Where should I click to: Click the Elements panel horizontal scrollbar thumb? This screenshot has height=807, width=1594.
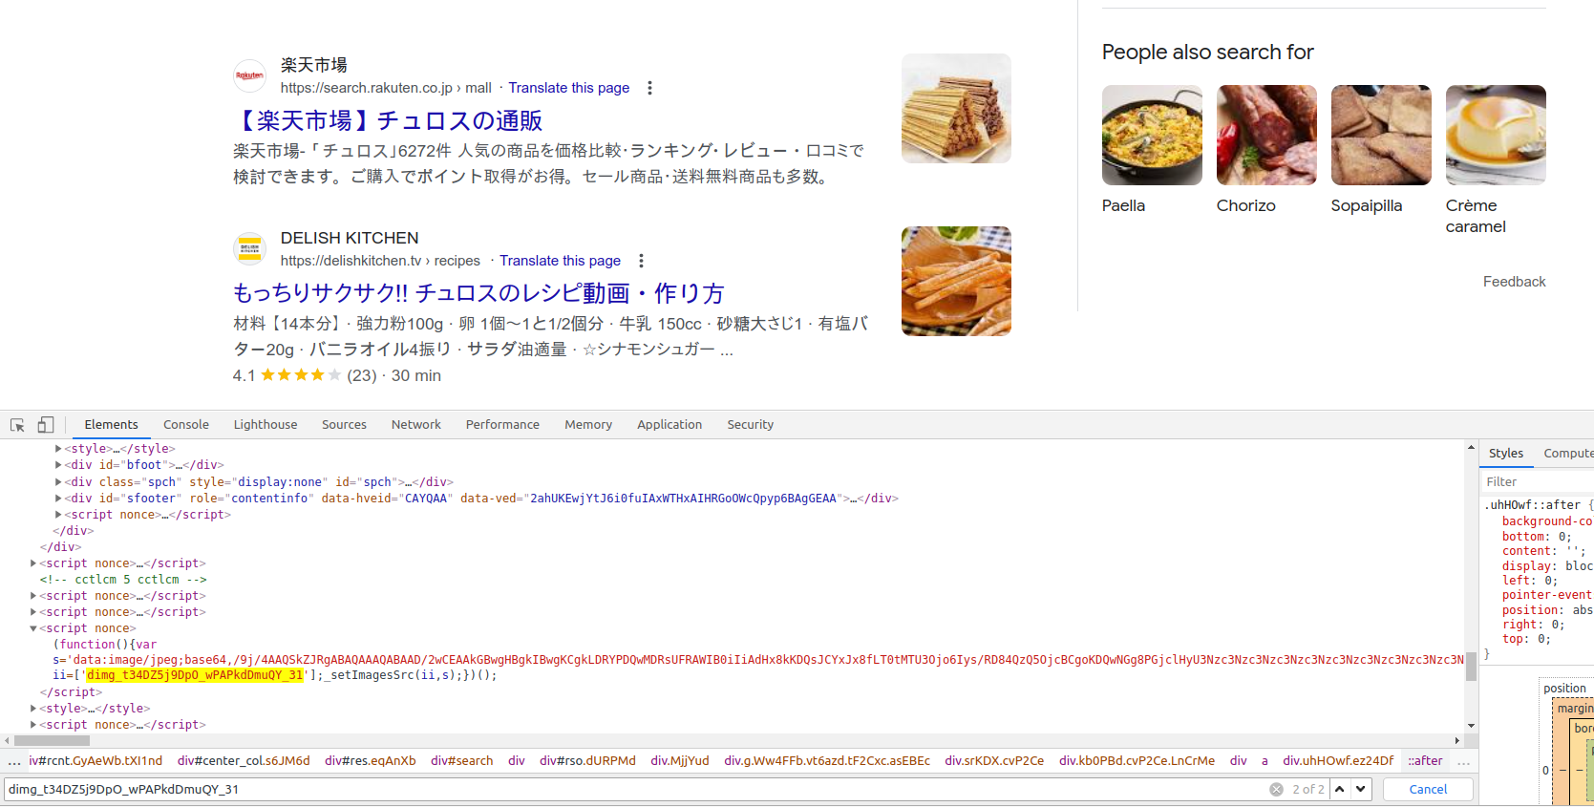[52, 740]
